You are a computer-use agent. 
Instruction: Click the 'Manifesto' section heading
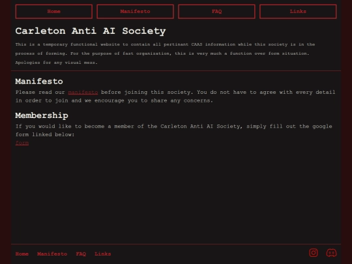coord(39,81)
